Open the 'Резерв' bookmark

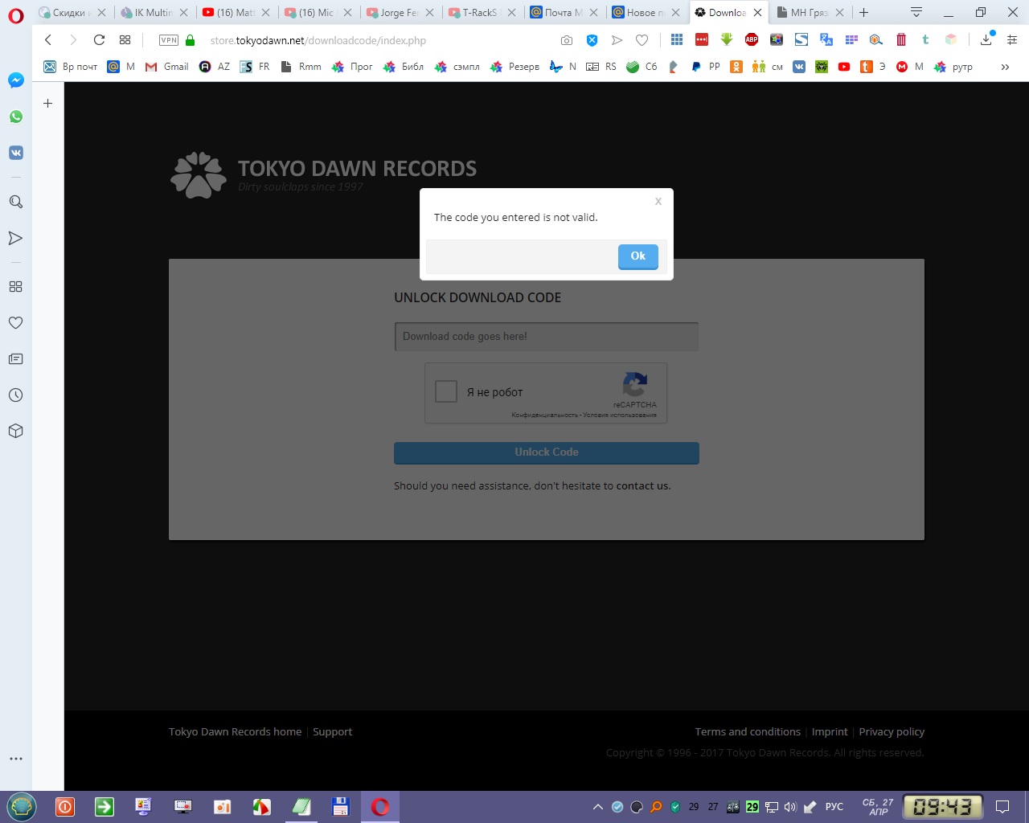click(x=515, y=67)
